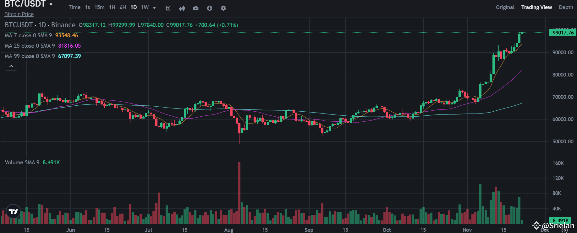Select the 1W interval
Screen dimensions: 577x233
pyautogui.click(x=145, y=7)
